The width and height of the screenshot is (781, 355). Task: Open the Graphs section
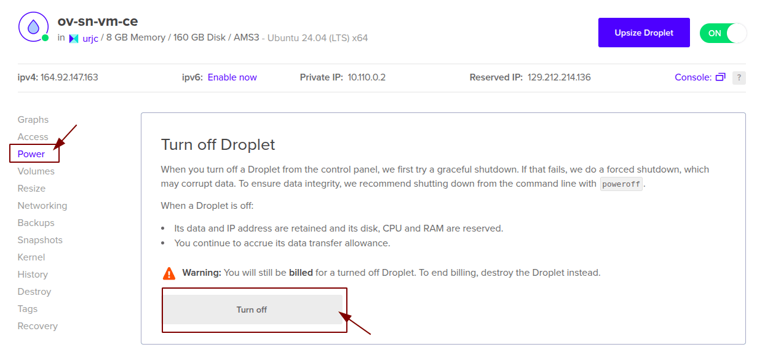point(33,119)
